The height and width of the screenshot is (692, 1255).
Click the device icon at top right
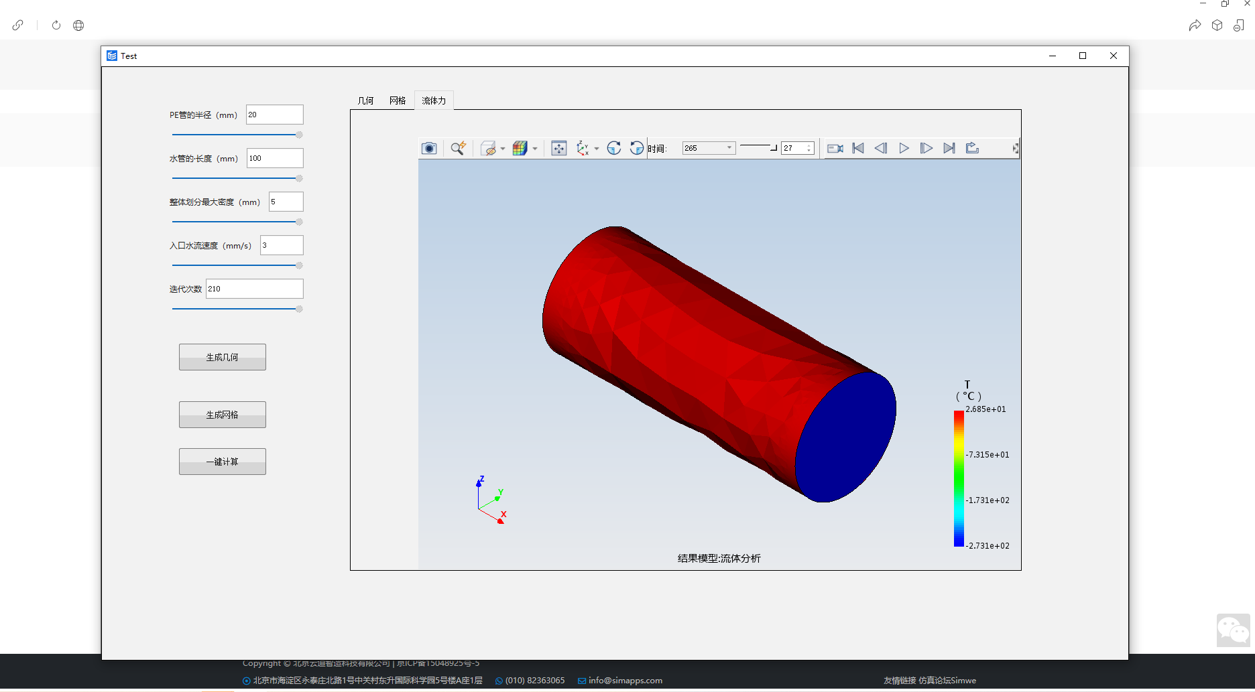(x=1239, y=25)
